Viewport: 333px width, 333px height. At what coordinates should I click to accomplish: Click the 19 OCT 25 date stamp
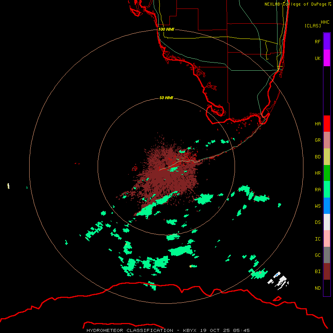(215, 330)
